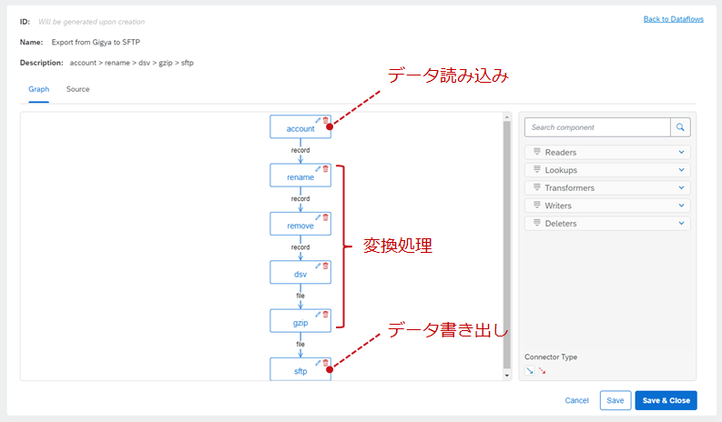Click the scrollbar up arrow
722x422 pixels.
[x=506, y=117]
